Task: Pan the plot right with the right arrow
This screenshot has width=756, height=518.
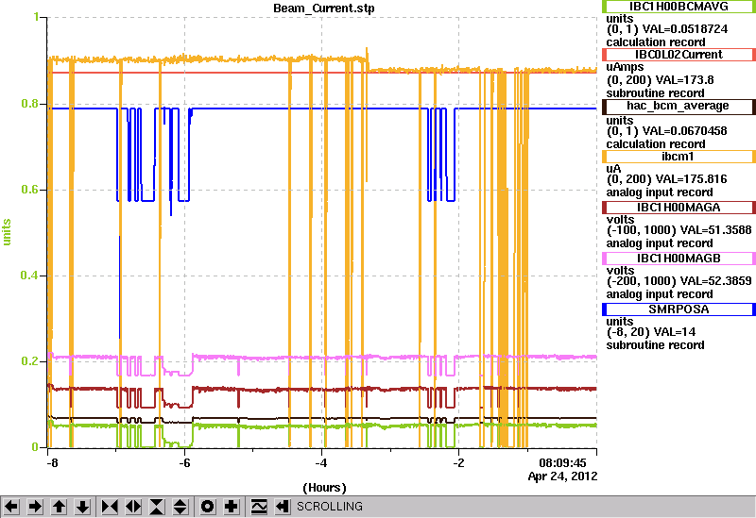Action: [35, 507]
